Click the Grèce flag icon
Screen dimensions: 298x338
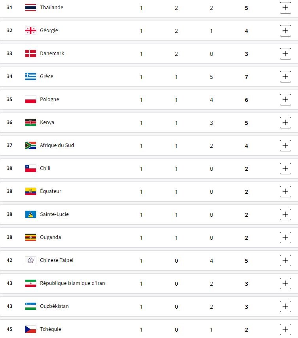(x=30, y=76)
